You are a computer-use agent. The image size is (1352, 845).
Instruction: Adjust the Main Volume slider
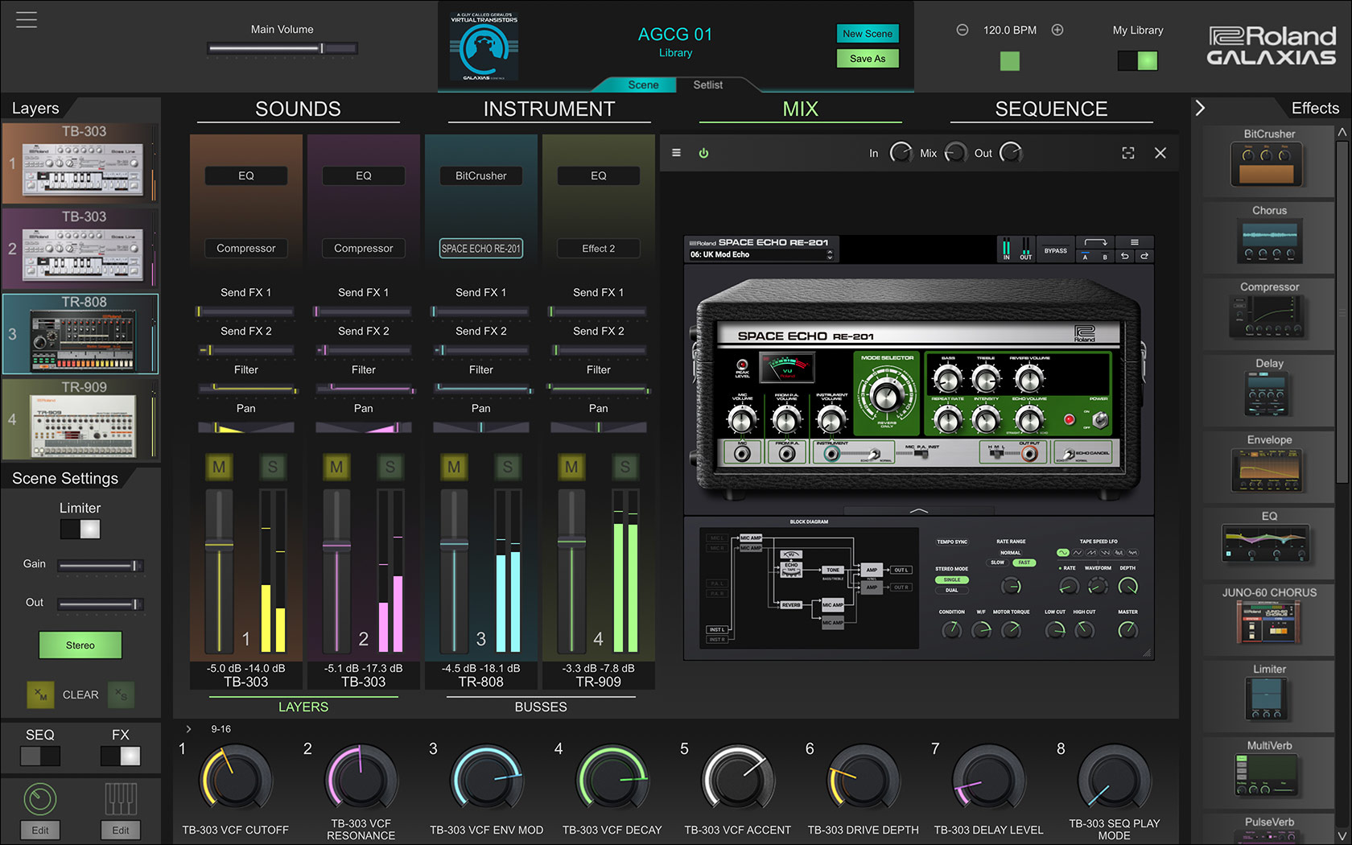[282, 49]
